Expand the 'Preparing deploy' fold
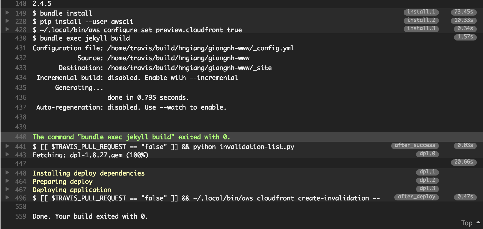The image size is (483, 229). pos(8,181)
